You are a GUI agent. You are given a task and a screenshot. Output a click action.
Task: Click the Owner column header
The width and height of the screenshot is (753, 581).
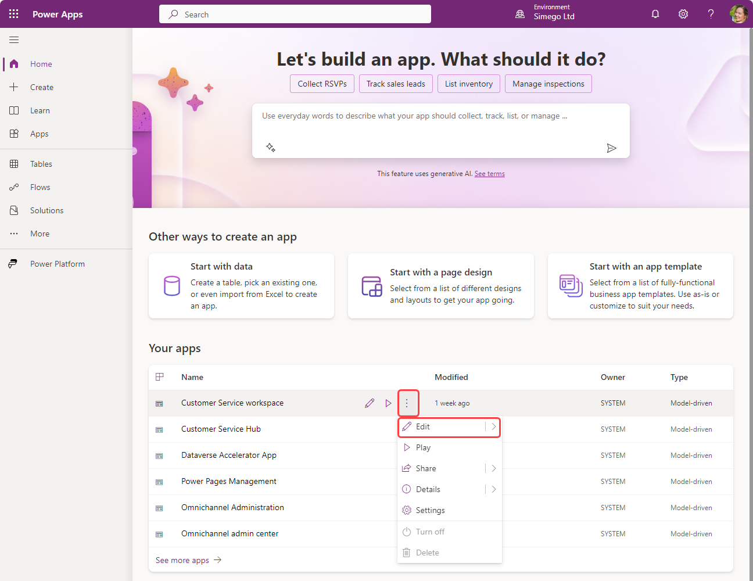[x=613, y=377]
